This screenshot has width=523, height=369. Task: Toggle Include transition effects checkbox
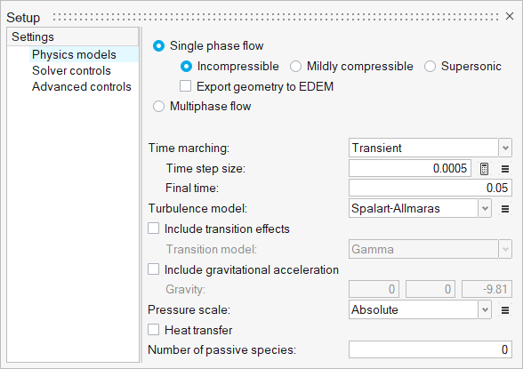pyautogui.click(x=153, y=229)
